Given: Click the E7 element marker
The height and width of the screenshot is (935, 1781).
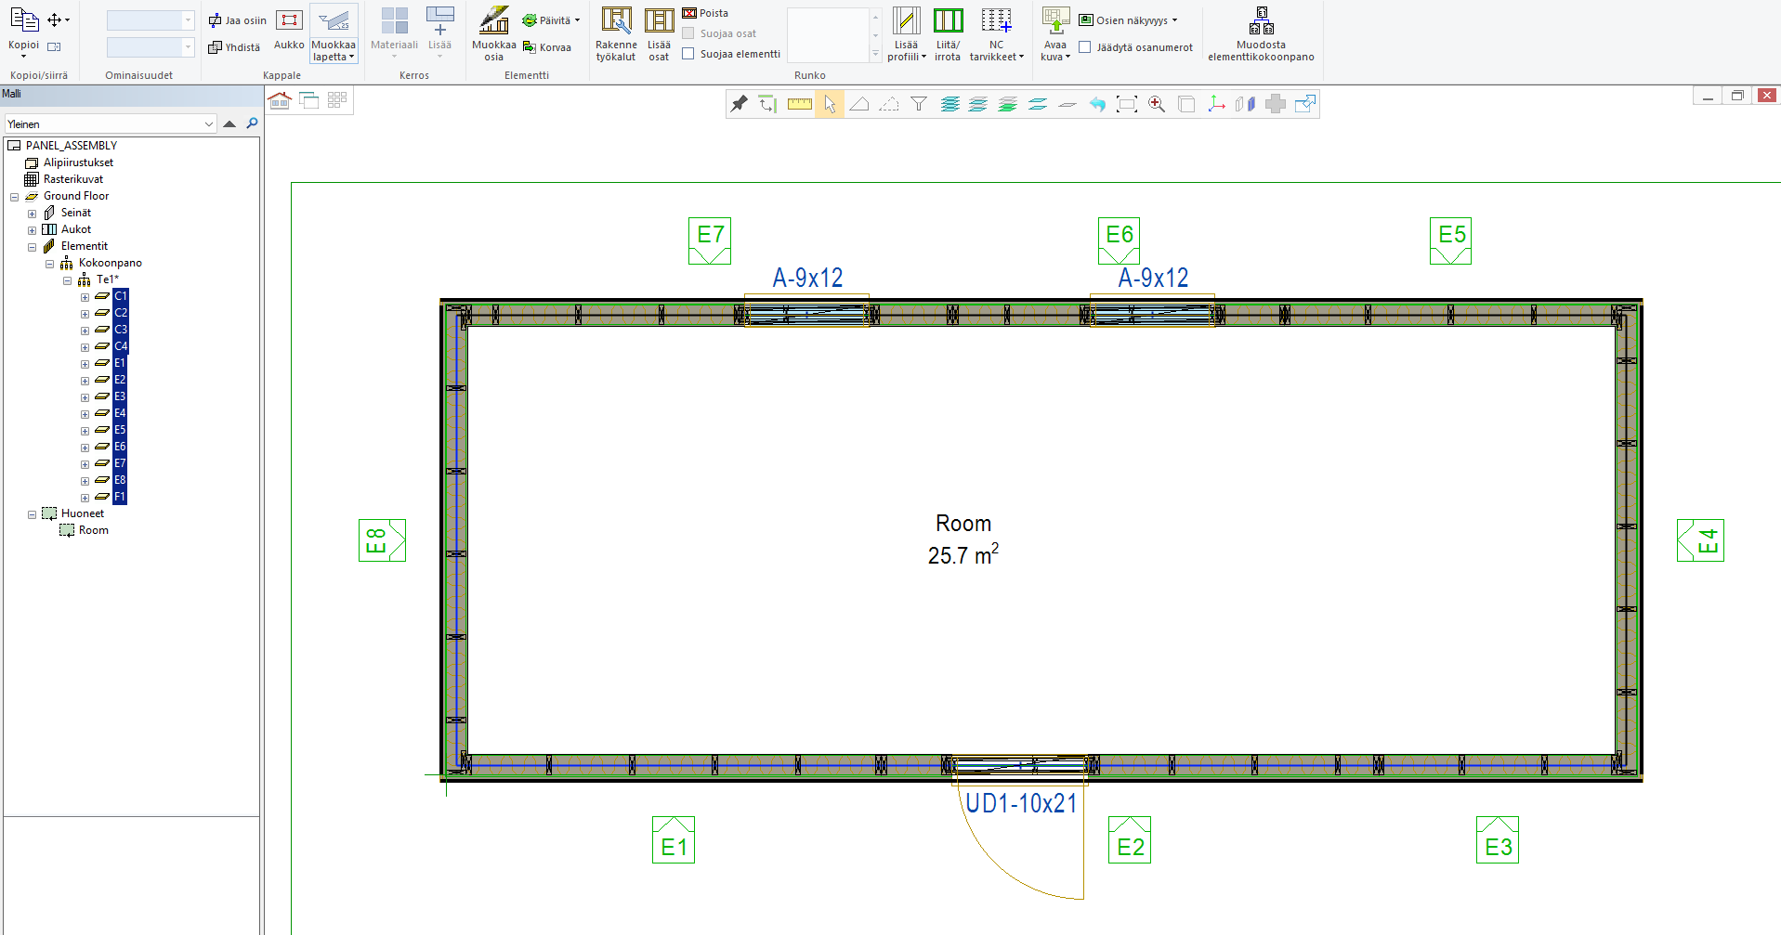Looking at the screenshot, I should [x=710, y=240].
